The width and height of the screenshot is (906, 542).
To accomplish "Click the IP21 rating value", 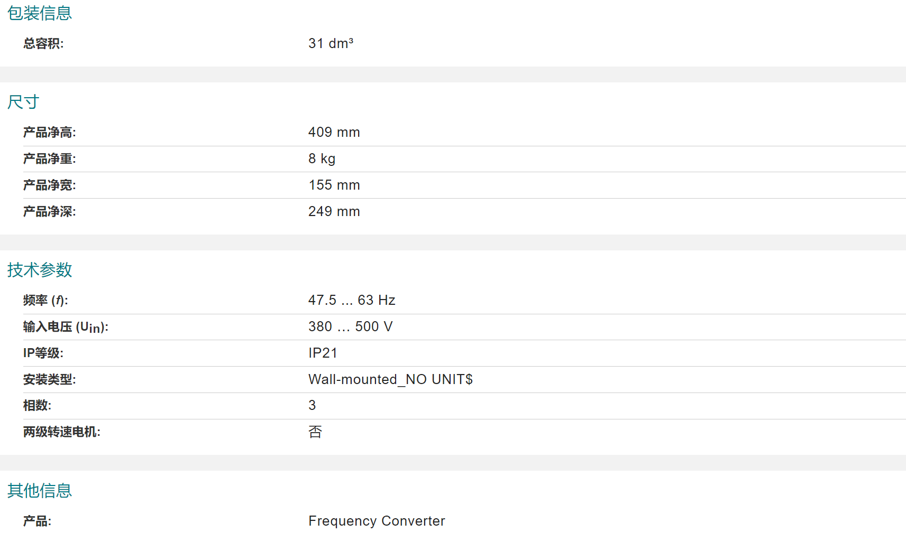I will point(323,353).
